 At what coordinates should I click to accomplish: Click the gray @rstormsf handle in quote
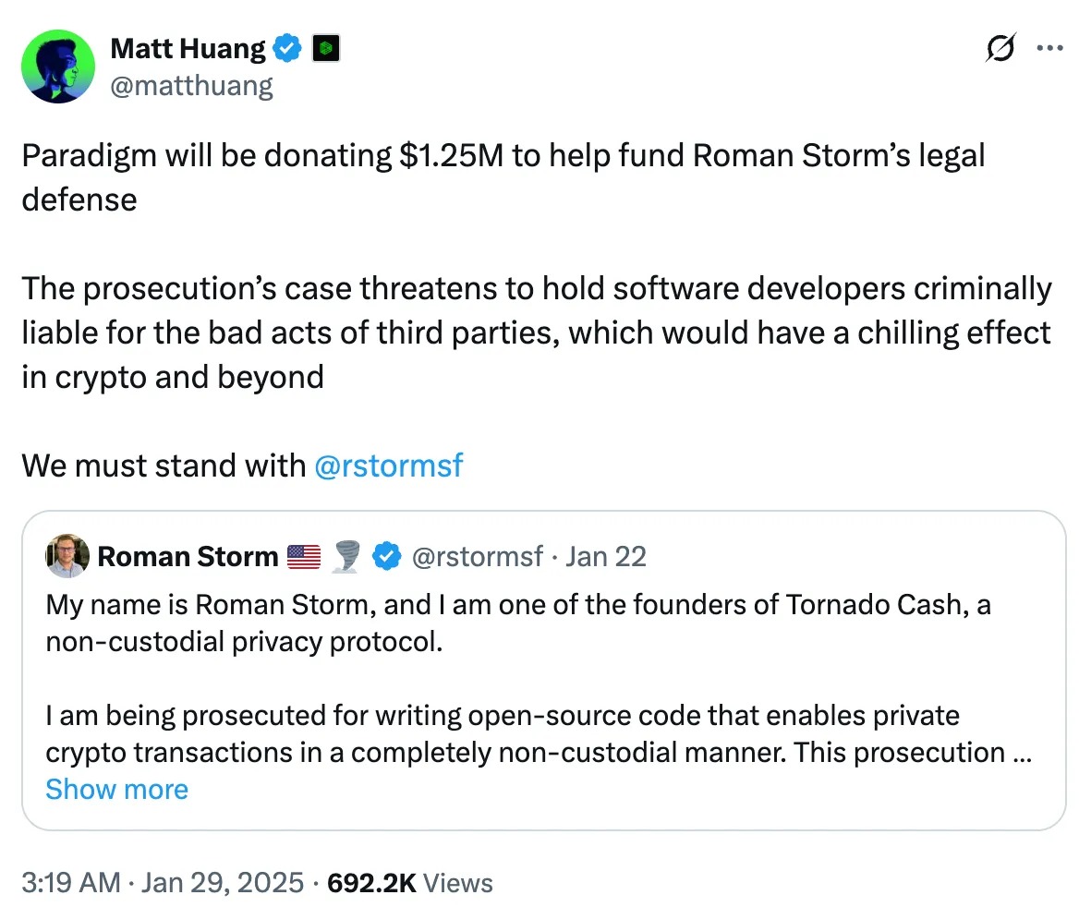pos(479,556)
